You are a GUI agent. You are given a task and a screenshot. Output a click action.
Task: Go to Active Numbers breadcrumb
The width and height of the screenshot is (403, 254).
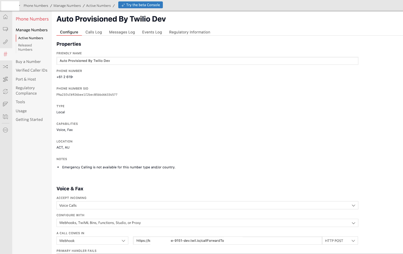click(98, 6)
